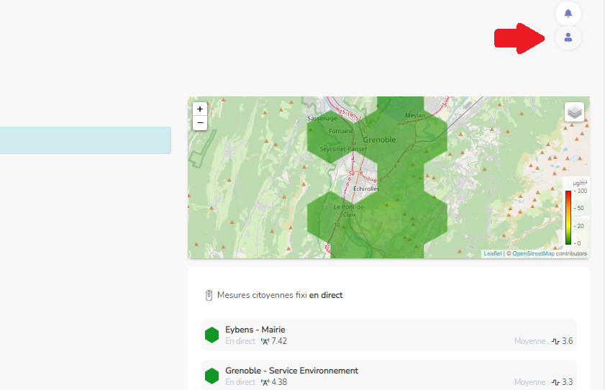Image resolution: width=605 pixels, height=390 pixels.
Task: Open the map layers control
Action: pyautogui.click(x=574, y=112)
